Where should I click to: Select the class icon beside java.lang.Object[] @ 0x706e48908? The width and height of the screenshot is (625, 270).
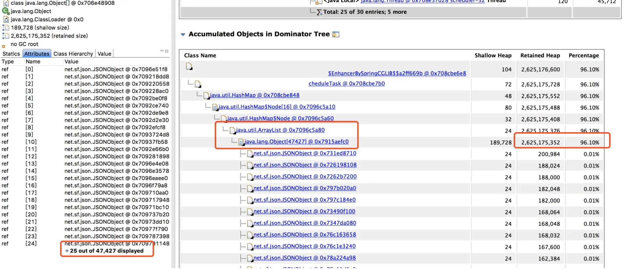pyautogui.click(x=6, y=3)
